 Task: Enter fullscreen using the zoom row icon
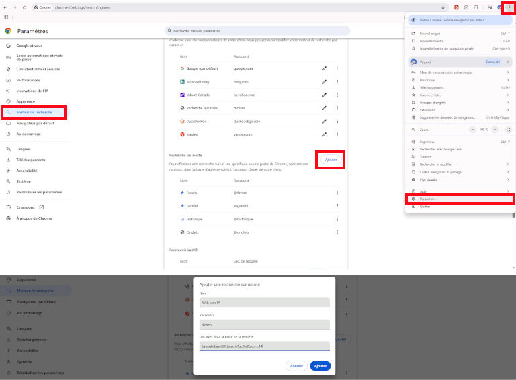(508, 129)
